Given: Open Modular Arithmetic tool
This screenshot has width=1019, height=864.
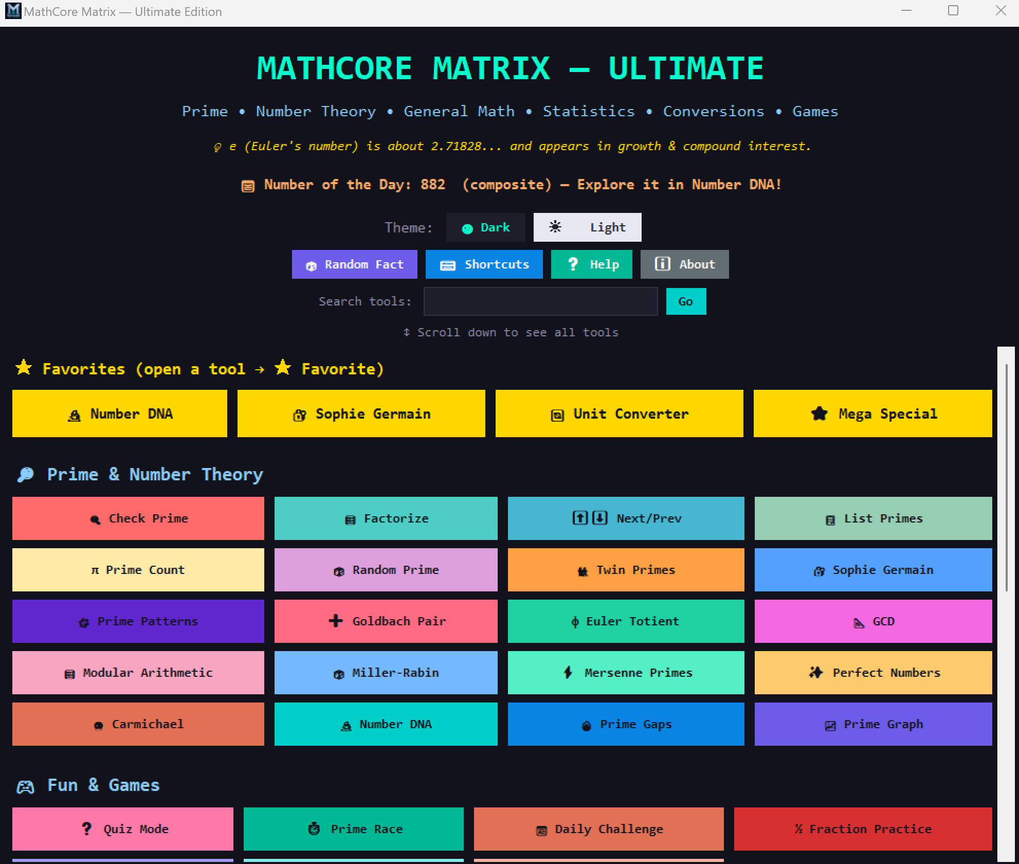Looking at the screenshot, I should pyautogui.click(x=138, y=673).
